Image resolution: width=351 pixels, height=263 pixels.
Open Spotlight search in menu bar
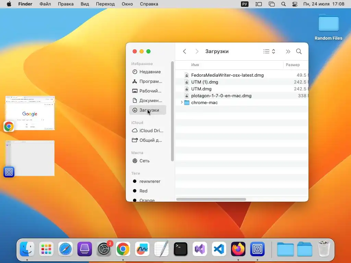(283, 4)
